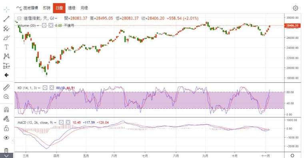
Task: Expand the Volume (20) indicator dropdown
Action: click(x=38, y=26)
